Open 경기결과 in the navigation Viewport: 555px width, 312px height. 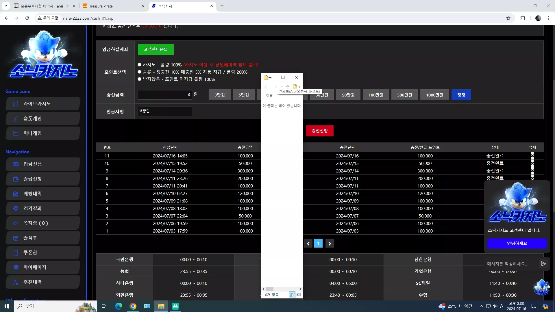pos(43,208)
